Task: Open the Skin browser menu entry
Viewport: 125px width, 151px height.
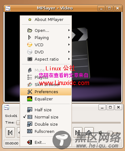Action: [x=46, y=84]
